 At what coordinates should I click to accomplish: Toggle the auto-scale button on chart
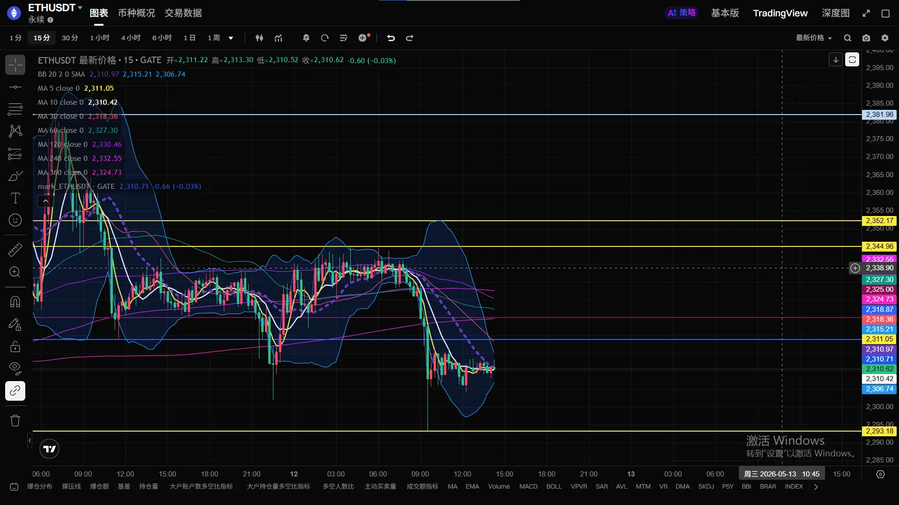pos(852,59)
